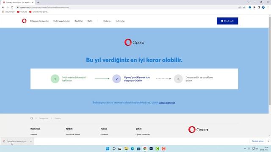Open the green Camtasia taskbar icon
This screenshot has width=271, height=152.
click(x=157, y=149)
